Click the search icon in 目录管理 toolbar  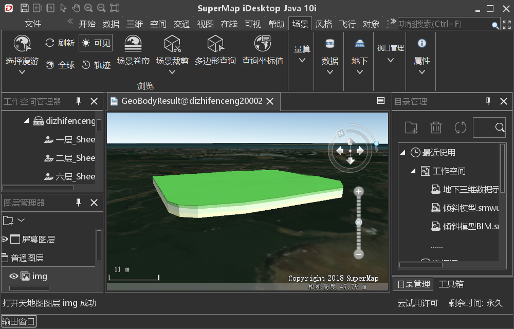point(500,127)
